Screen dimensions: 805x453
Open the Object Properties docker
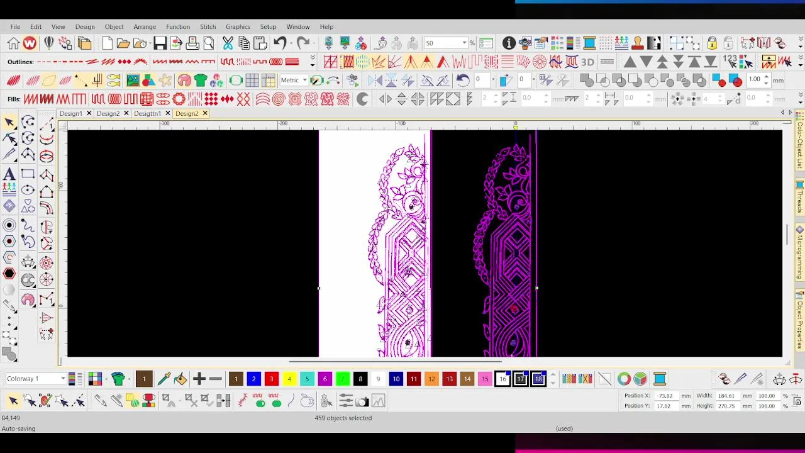[800, 321]
